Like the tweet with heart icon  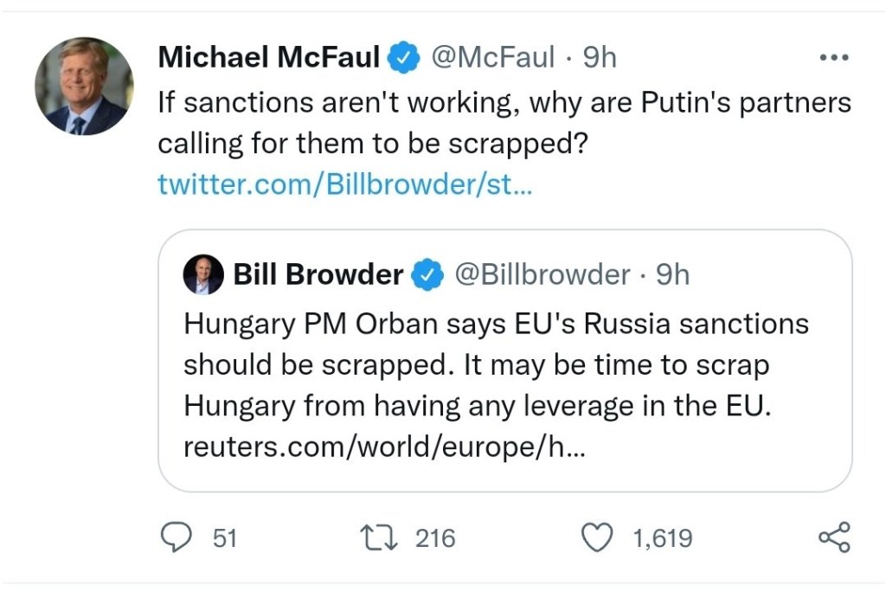[595, 537]
